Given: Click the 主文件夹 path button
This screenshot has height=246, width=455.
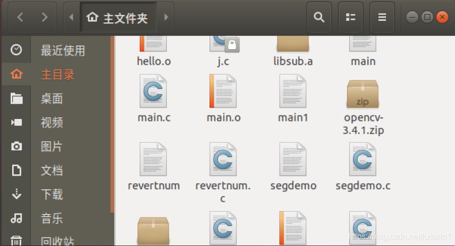Looking at the screenshot, I should [118, 17].
